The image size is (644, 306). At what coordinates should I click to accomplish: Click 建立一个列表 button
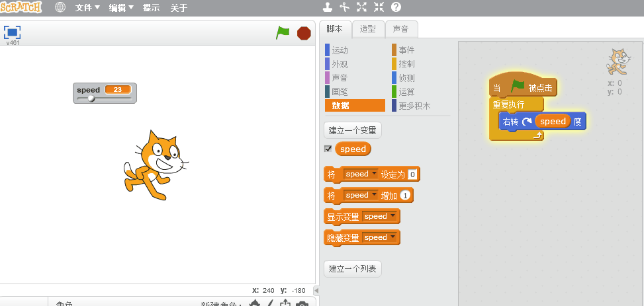pyautogui.click(x=352, y=269)
